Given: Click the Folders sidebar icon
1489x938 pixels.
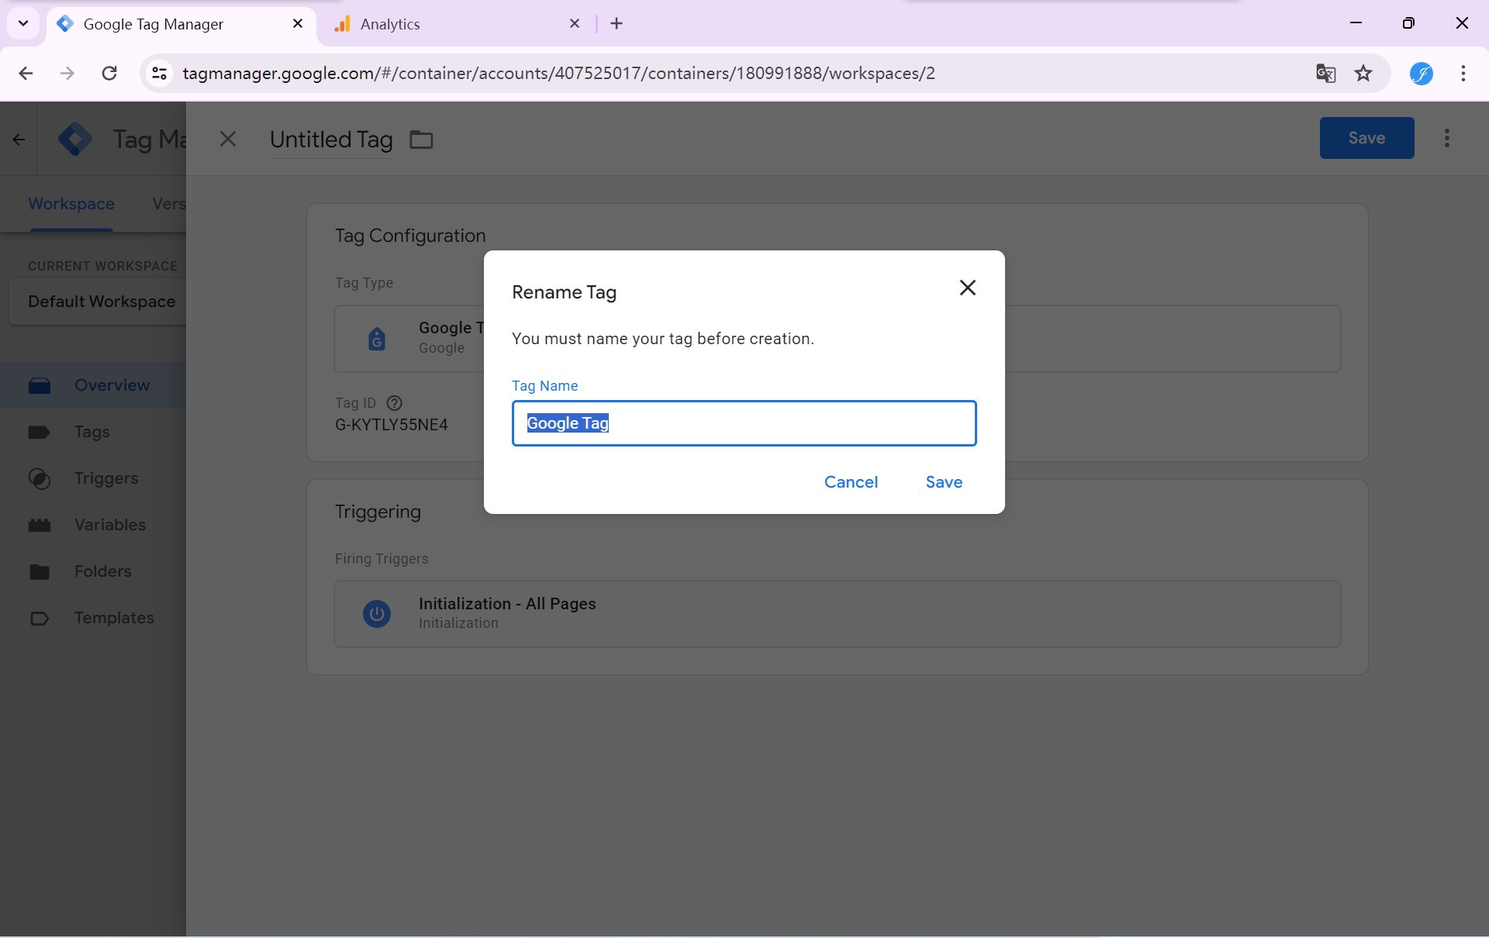Looking at the screenshot, I should click(40, 572).
